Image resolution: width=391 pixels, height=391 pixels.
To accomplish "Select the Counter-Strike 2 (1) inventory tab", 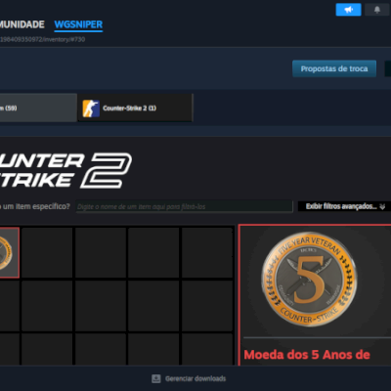I will pyautogui.click(x=135, y=108).
